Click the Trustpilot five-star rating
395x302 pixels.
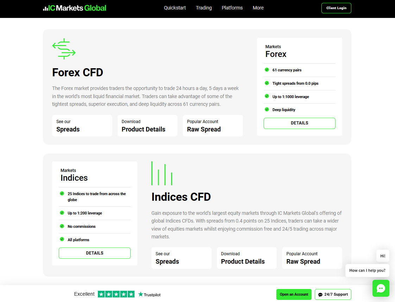pyautogui.click(x=116, y=294)
